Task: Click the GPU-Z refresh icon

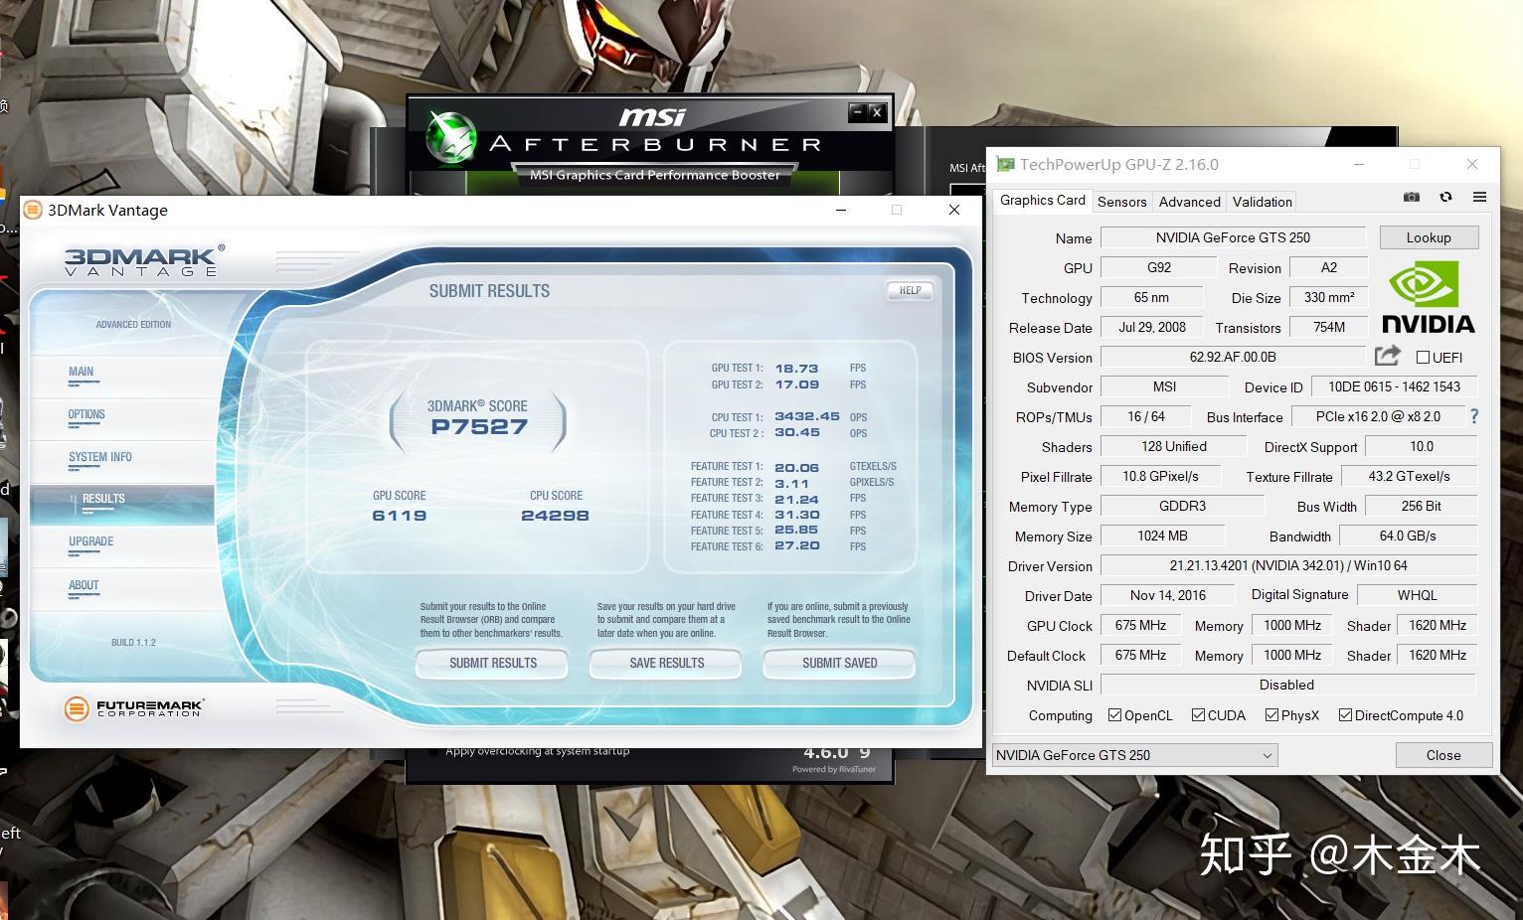Action: coord(1445,198)
